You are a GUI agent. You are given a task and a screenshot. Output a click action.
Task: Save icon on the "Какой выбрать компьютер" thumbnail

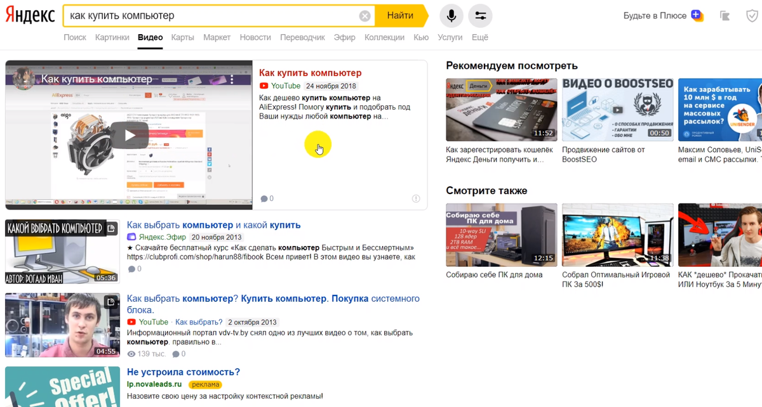110,229
